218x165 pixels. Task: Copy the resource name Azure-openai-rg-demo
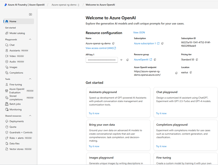point(113,43)
